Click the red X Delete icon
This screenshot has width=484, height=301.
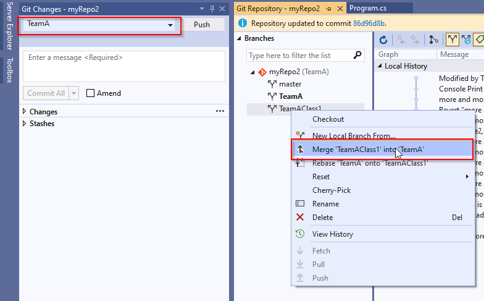tap(300, 217)
